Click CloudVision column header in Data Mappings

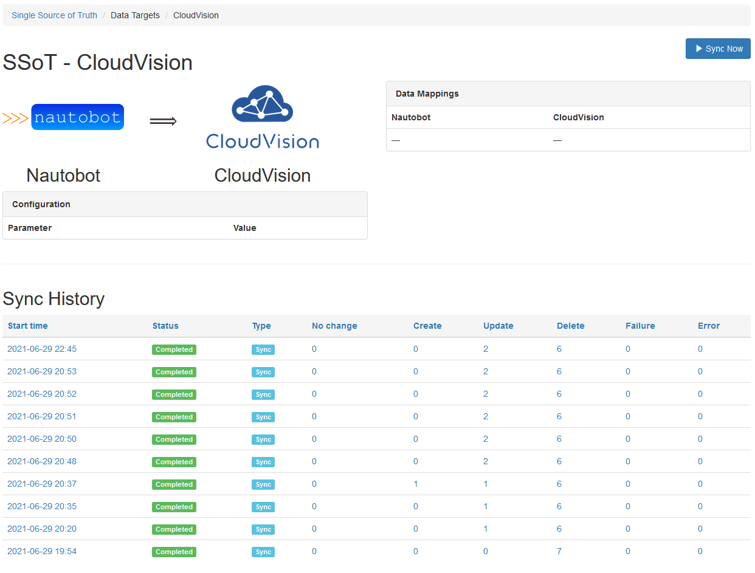579,117
